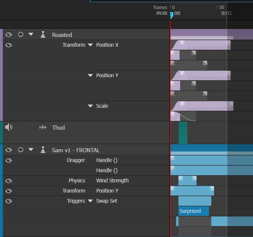Select the Wind Strength take bar
Image resolution: width=253 pixels, height=237 pixels.
188,180
